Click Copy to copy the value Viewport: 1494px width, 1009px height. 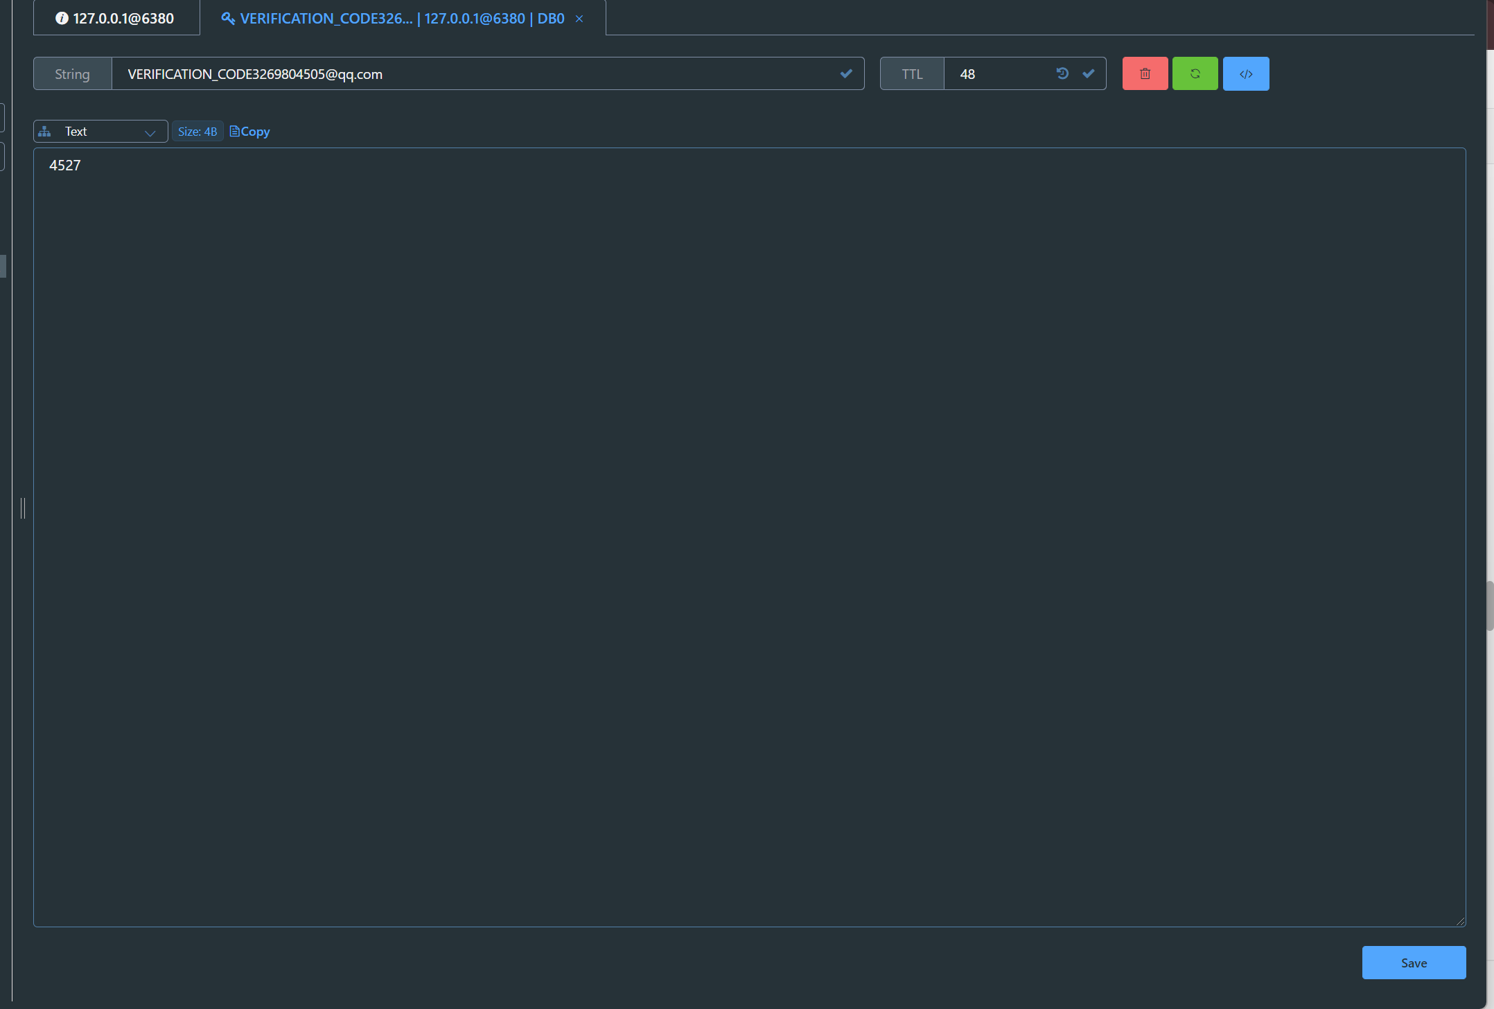click(249, 132)
